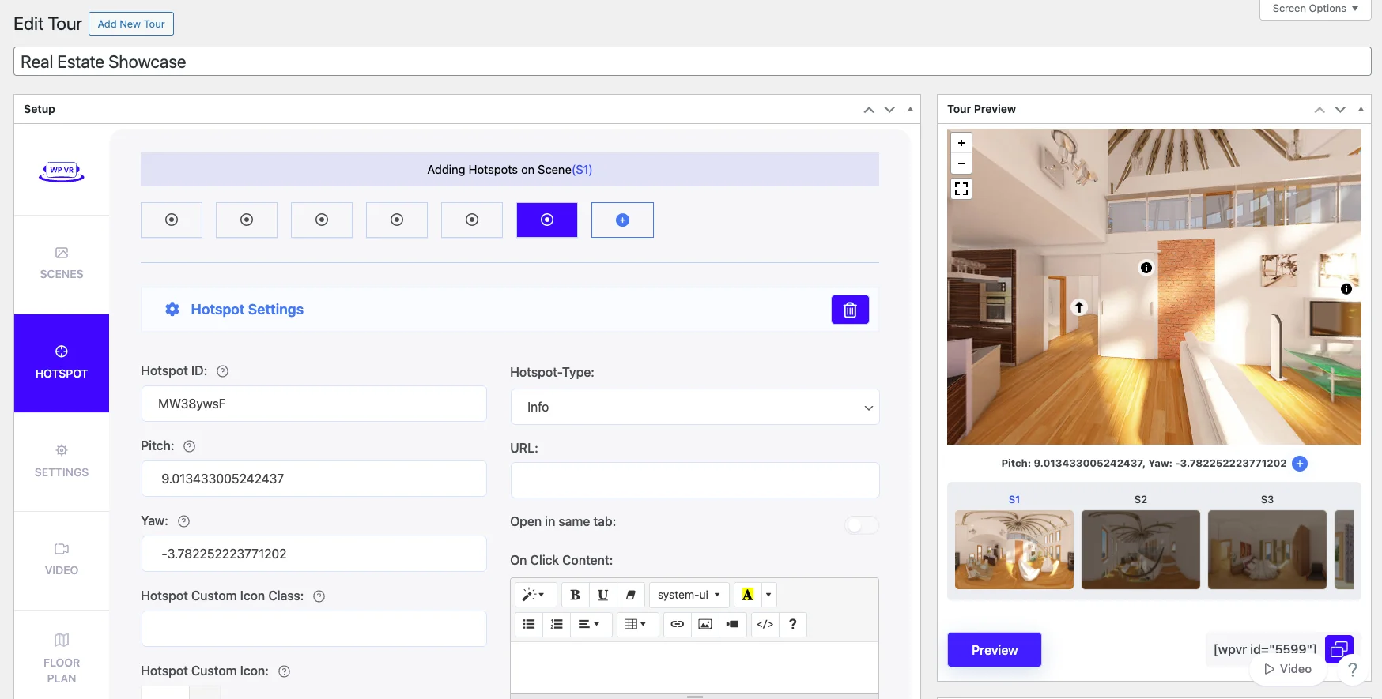Screen dimensions: 1382x699
Task: Open the Video tab
Action: click(62, 561)
